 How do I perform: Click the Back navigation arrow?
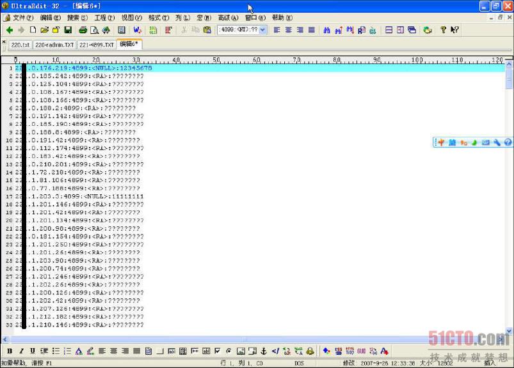(x=10, y=29)
